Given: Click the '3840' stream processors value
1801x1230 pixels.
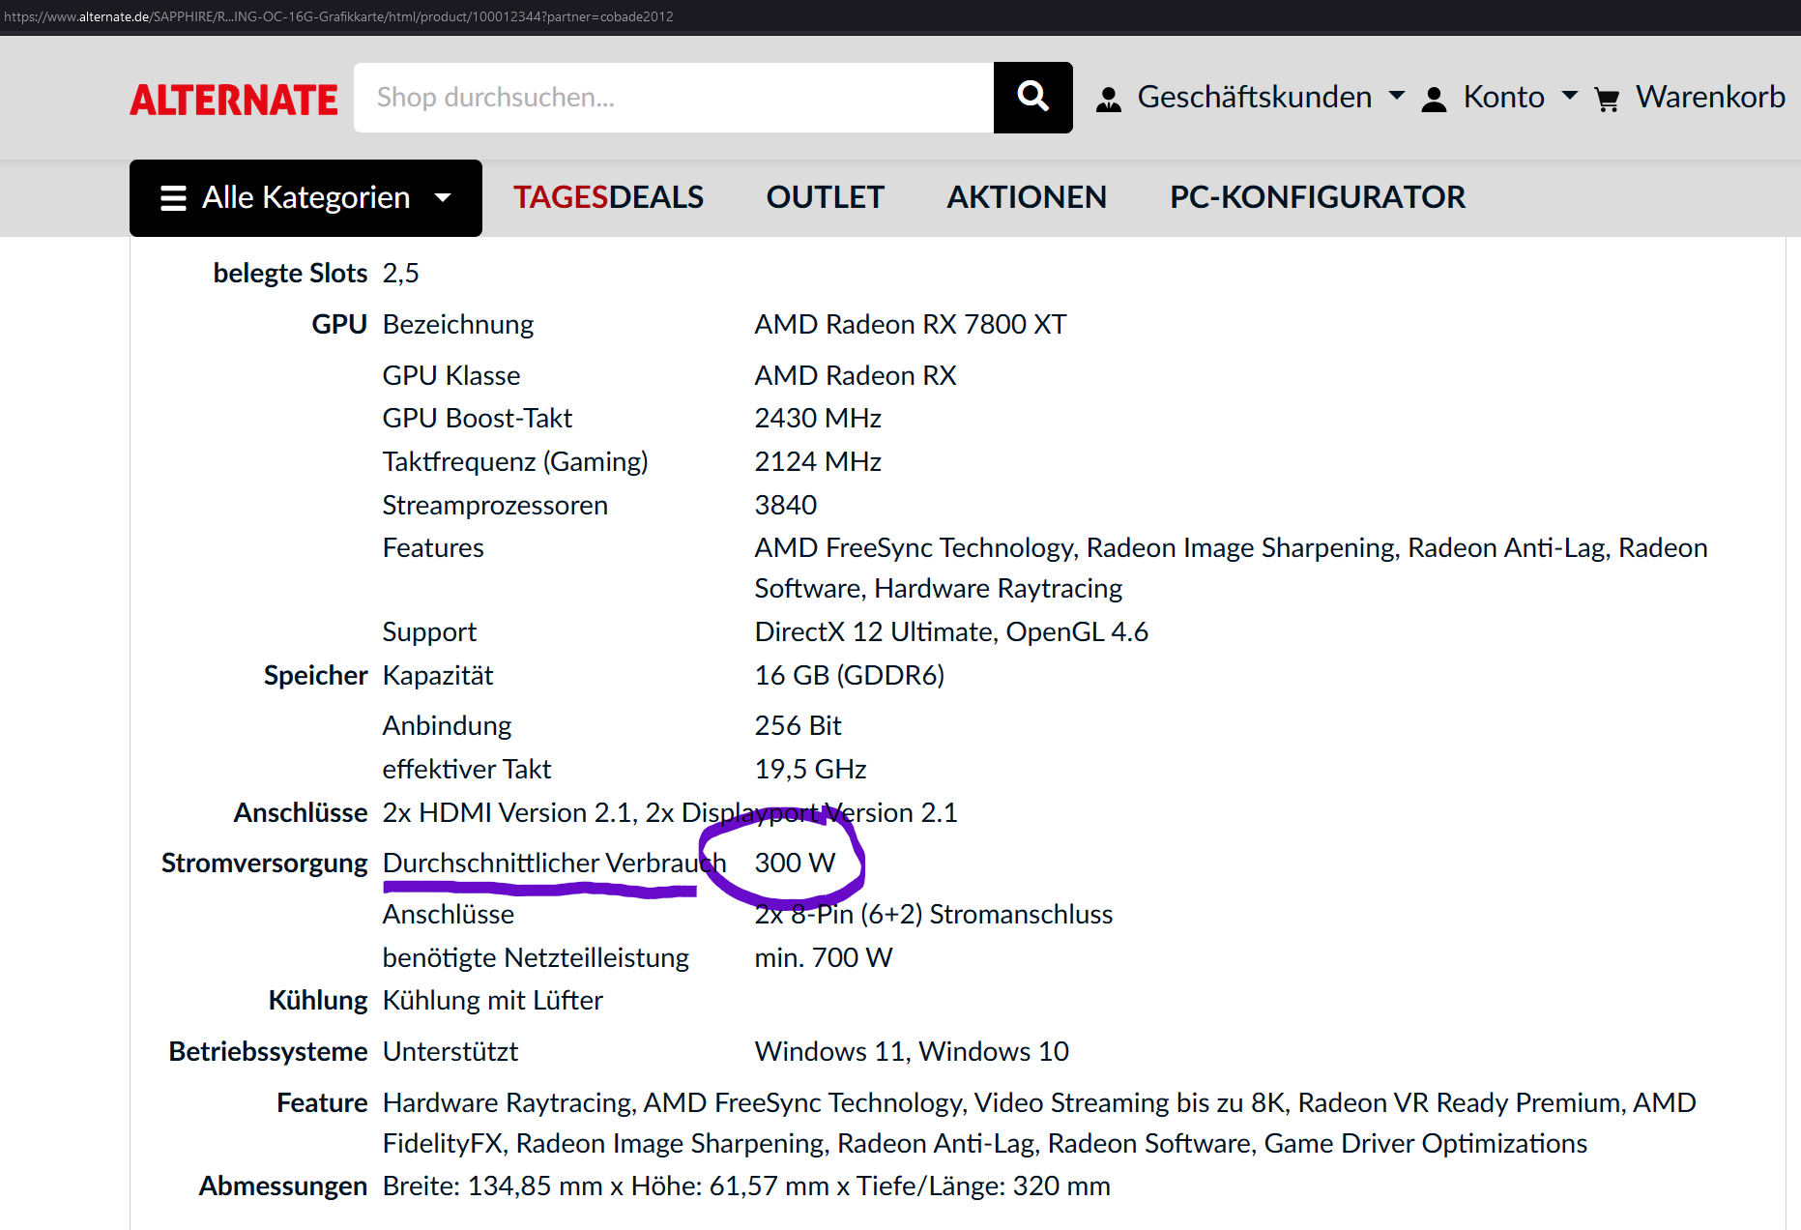Looking at the screenshot, I should tap(785, 505).
